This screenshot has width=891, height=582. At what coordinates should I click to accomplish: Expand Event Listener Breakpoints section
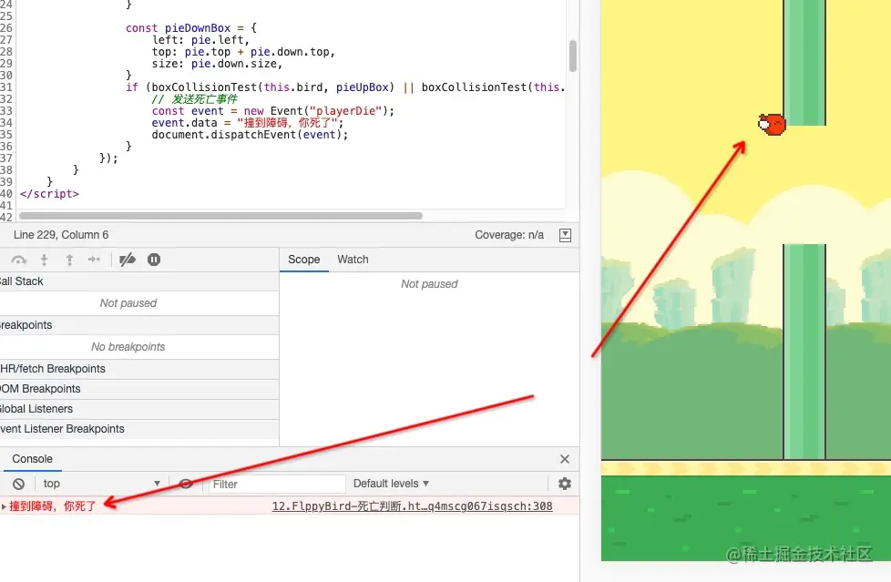pos(139,429)
